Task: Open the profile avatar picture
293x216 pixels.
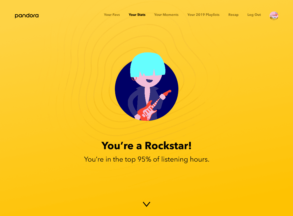Action: 274,16
